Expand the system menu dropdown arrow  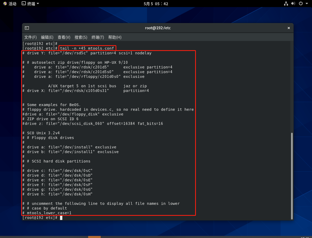click(x=306, y=4)
